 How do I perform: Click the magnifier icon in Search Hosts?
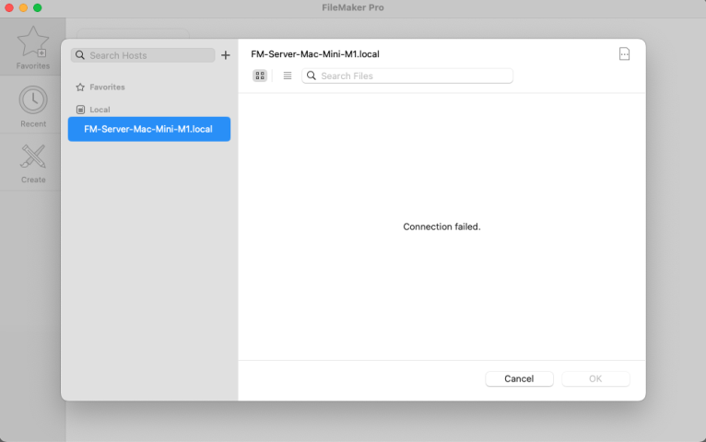[80, 55]
